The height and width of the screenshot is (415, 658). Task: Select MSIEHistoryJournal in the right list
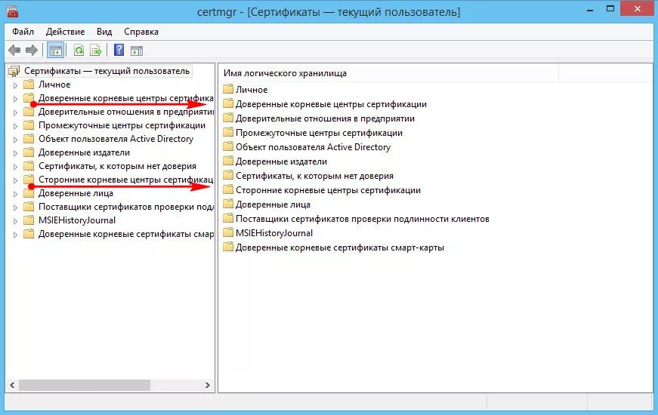274,232
